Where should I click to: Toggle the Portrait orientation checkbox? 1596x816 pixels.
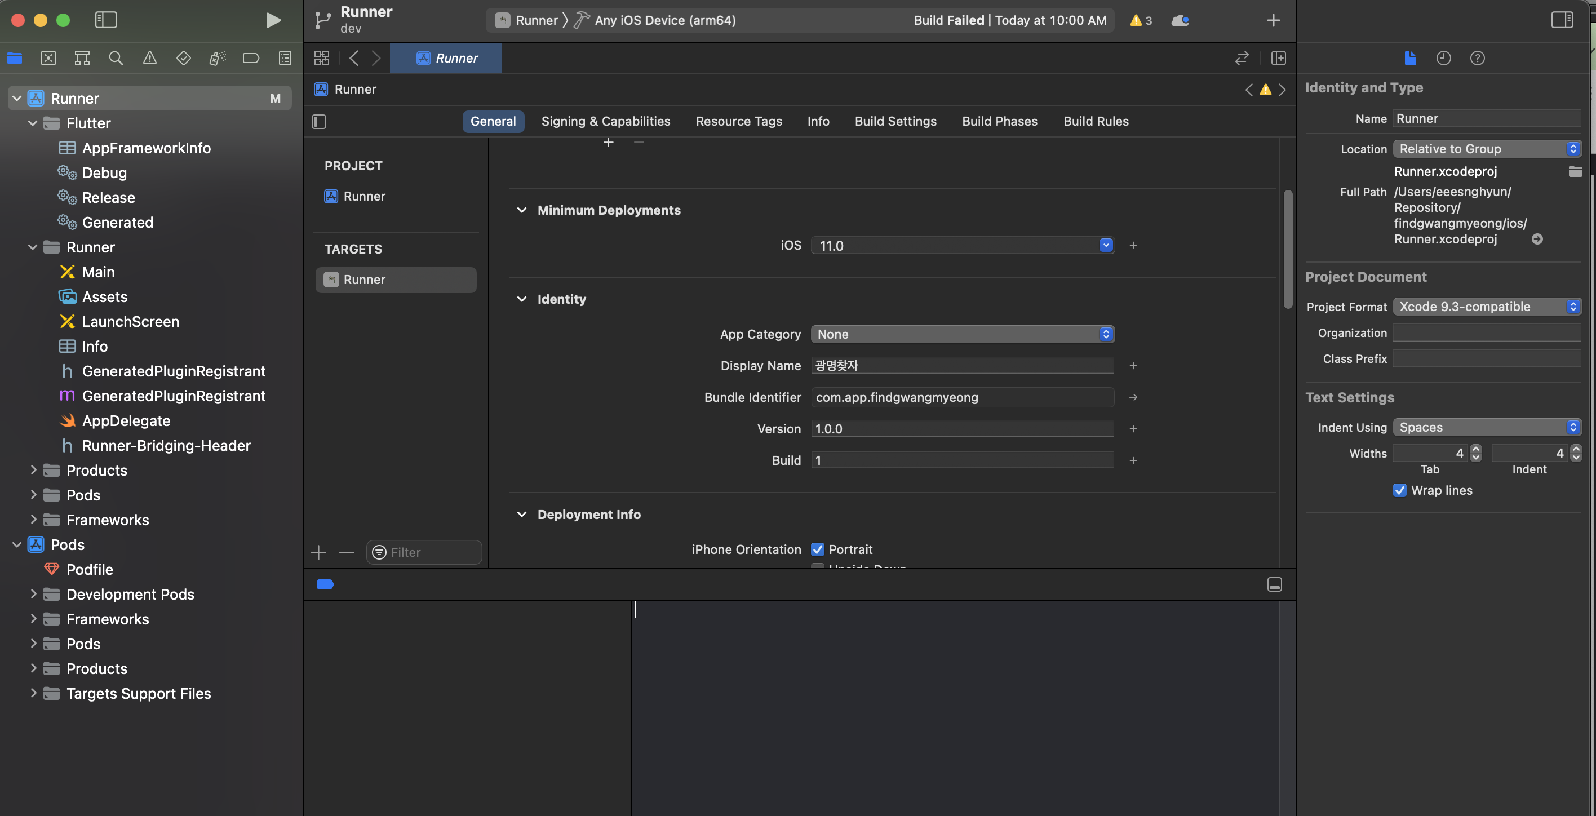point(817,549)
